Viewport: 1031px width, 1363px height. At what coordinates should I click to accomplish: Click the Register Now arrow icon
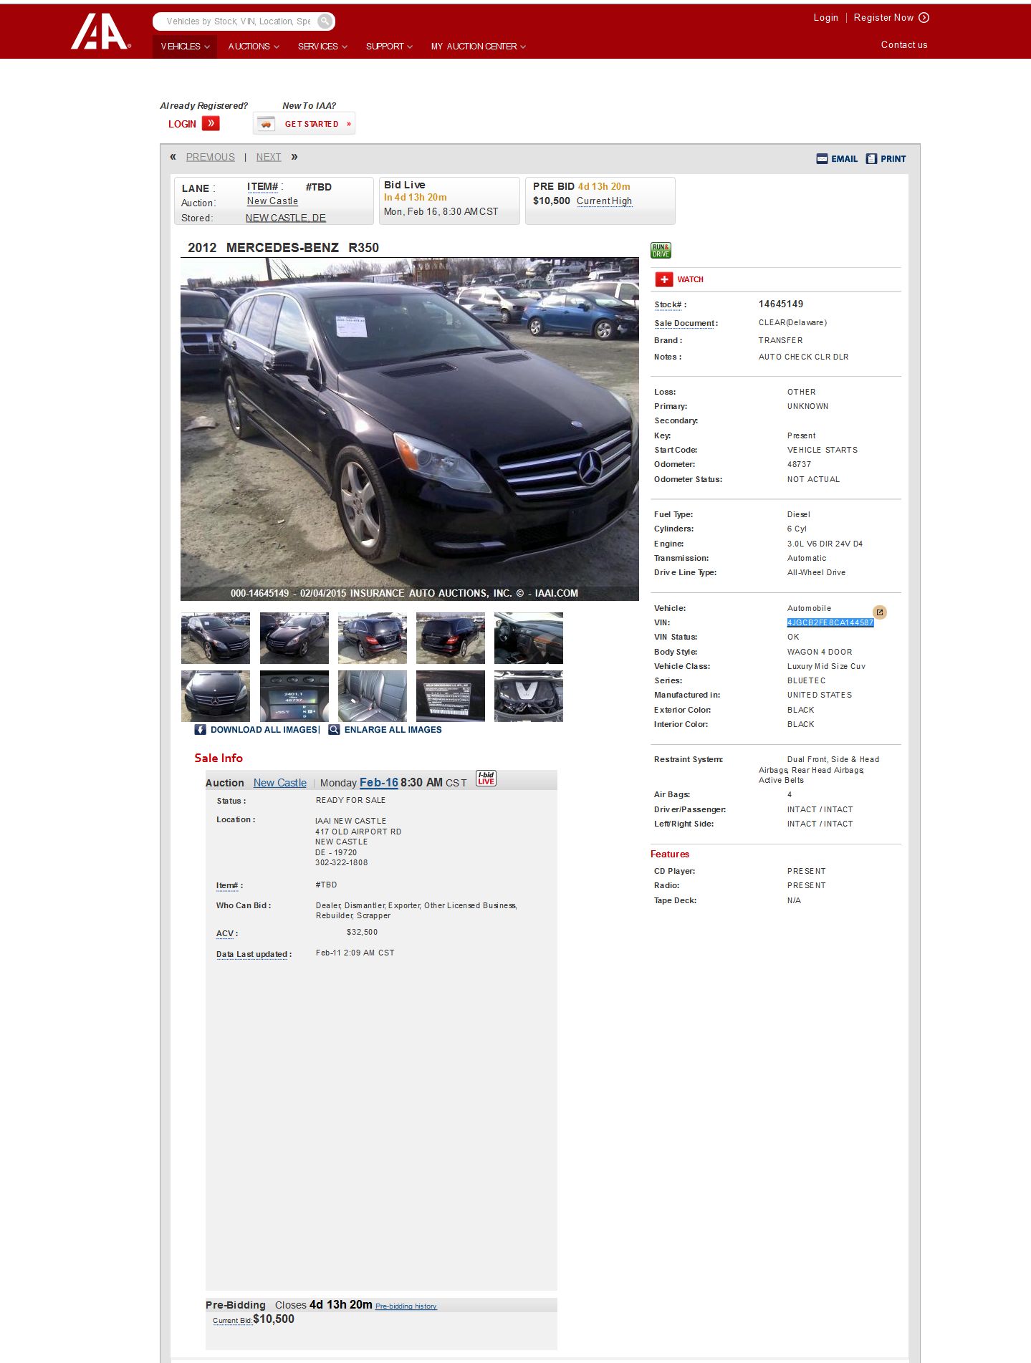coord(924,18)
